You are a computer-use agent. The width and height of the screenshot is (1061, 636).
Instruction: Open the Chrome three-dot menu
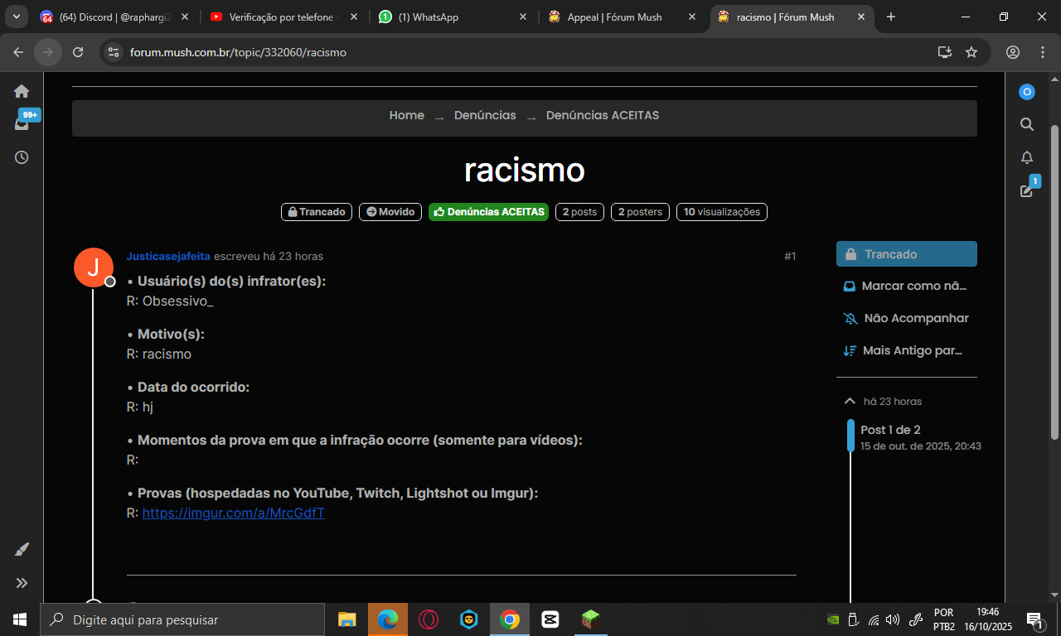pyautogui.click(x=1043, y=52)
